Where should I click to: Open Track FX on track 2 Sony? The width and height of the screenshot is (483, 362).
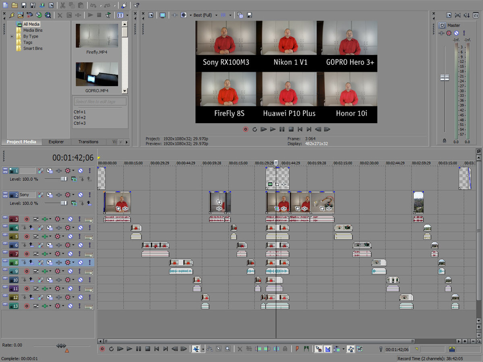point(68,195)
